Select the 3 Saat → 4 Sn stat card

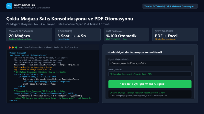pyautogui.click(x=78, y=35)
